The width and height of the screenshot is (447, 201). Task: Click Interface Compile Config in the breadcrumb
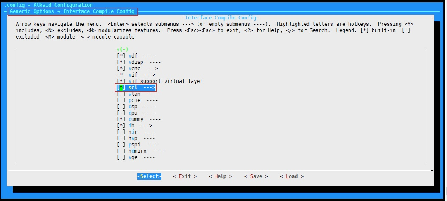click(99, 11)
